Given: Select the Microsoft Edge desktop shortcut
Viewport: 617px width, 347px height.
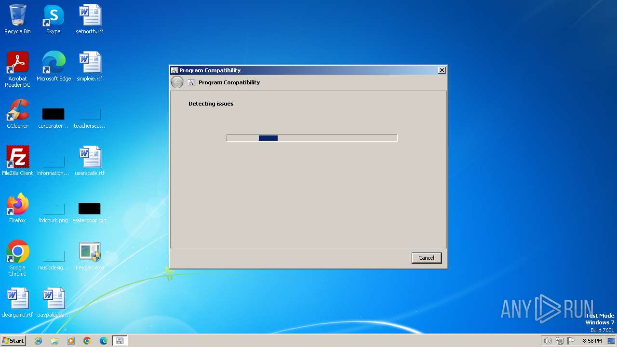Looking at the screenshot, I should coord(54,67).
